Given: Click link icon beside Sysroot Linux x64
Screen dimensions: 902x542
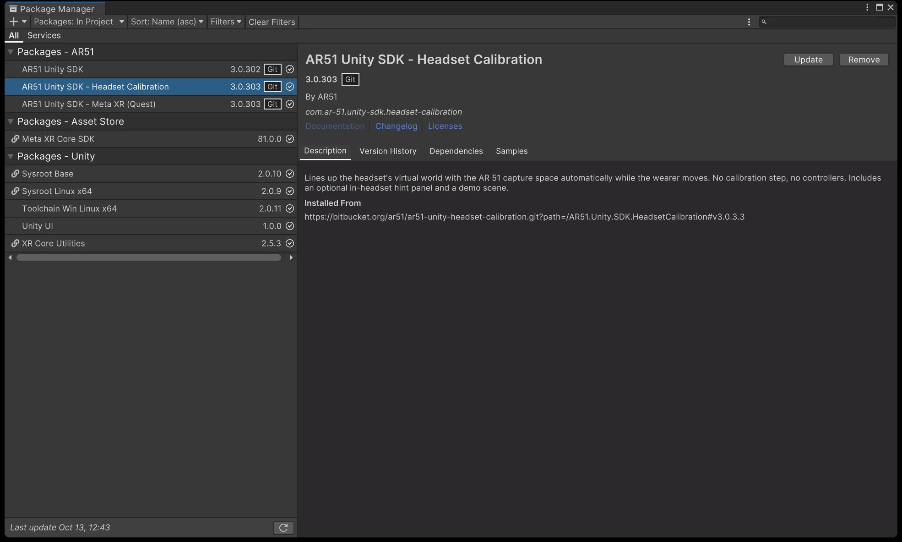Looking at the screenshot, I should pos(15,191).
